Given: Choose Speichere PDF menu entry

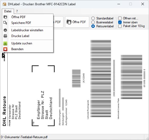Looking at the screenshot, I should tap(28, 23).
